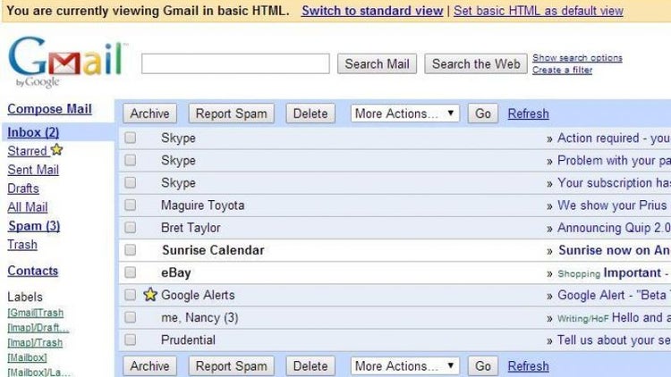This screenshot has width=671, height=377.
Task: Open the Inbox (2) folder
Action: [33, 132]
